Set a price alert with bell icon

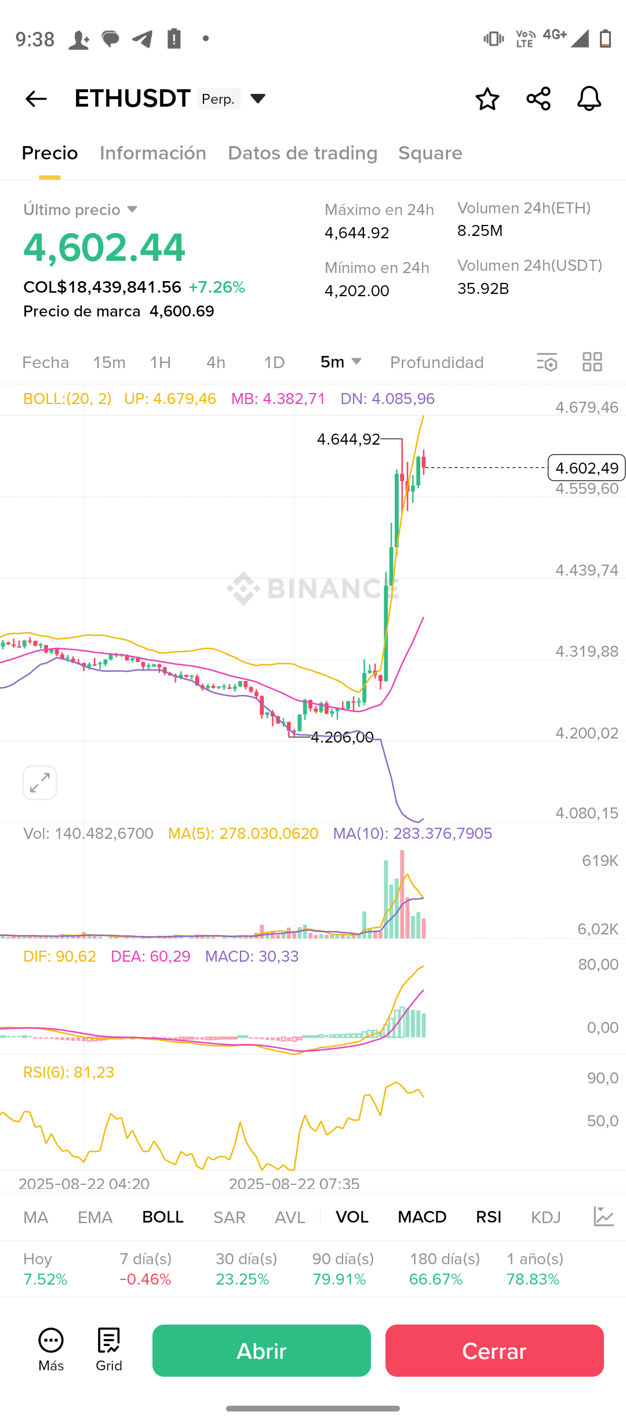point(589,99)
